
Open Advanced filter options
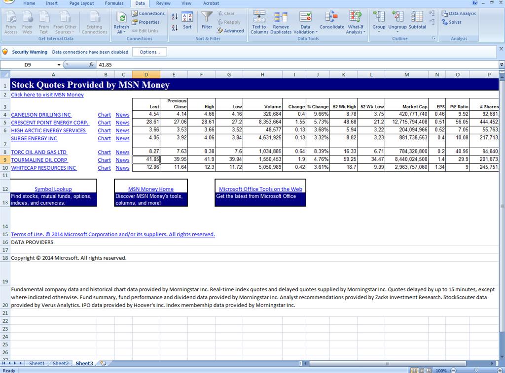point(230,31)
